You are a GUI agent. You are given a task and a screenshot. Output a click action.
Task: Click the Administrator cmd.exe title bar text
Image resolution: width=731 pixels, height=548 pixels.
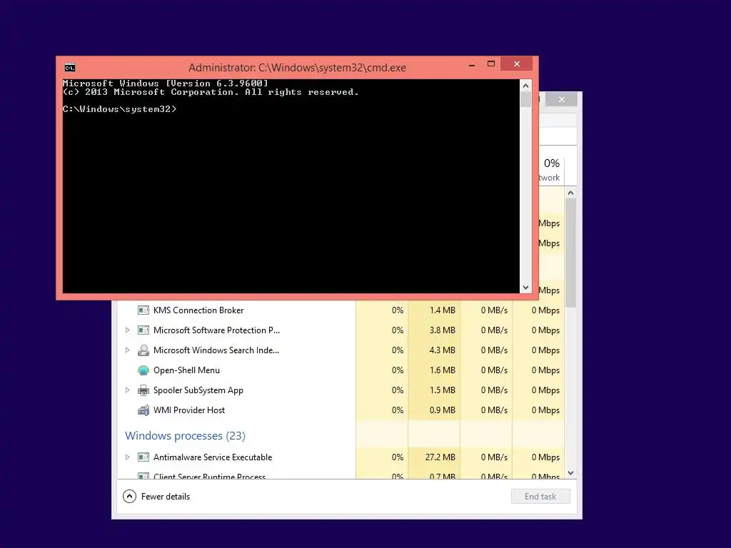click(298, 68)
